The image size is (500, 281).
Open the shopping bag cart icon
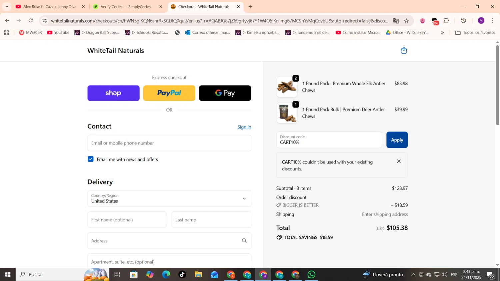coord(404,51)
